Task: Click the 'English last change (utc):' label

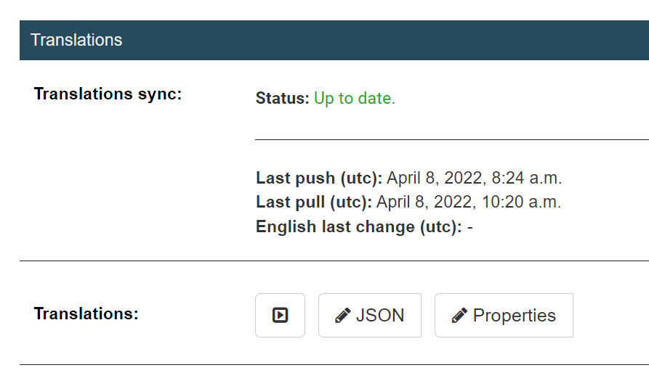Action: pos(359,227)
